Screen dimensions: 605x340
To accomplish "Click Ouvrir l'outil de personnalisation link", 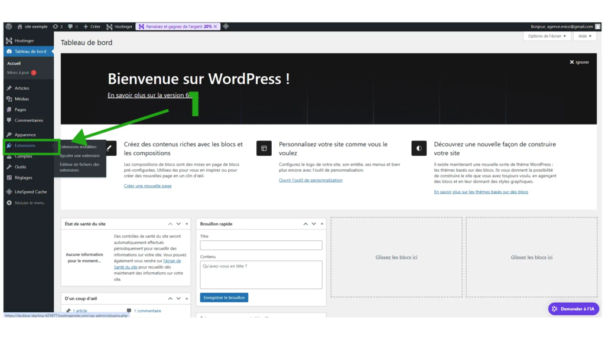I will (311, 180).
